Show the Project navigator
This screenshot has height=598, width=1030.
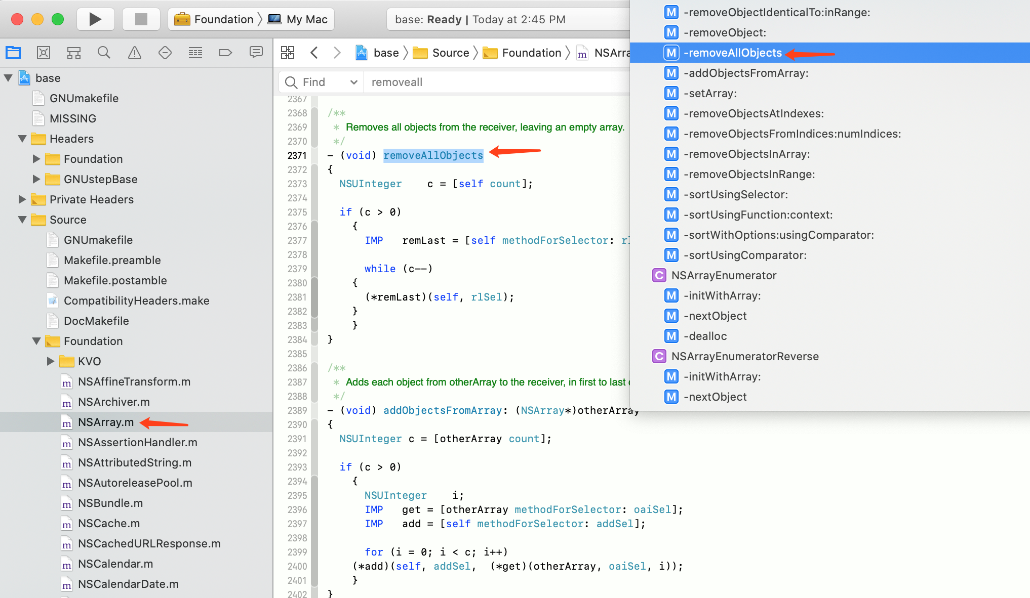(13, 53)
